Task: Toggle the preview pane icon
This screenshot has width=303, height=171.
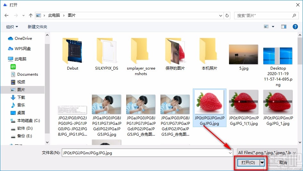Action: [x=284, y=27]
